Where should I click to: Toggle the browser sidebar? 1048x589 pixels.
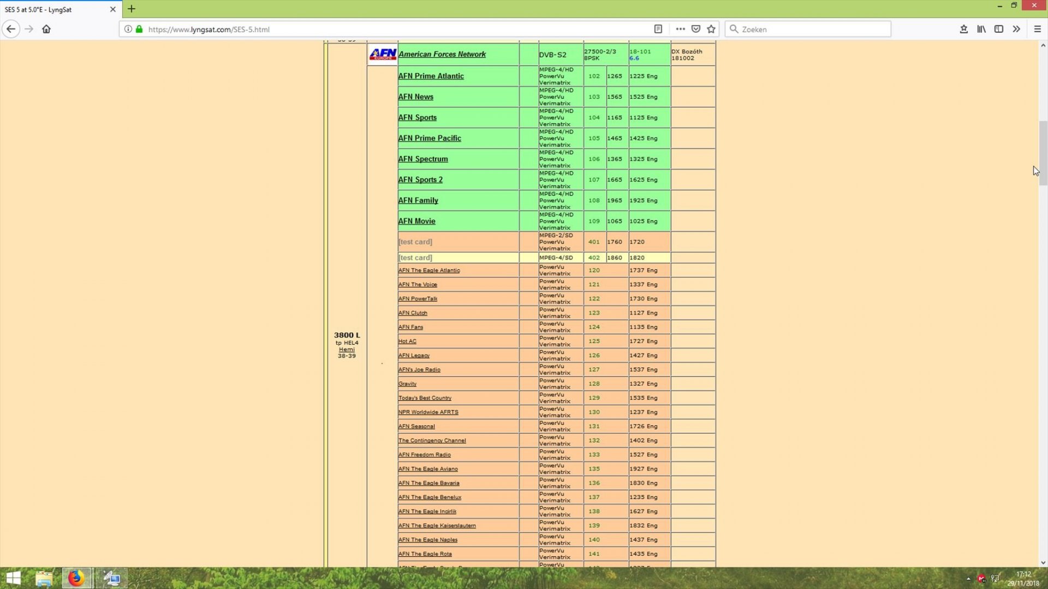pos(999,29)
